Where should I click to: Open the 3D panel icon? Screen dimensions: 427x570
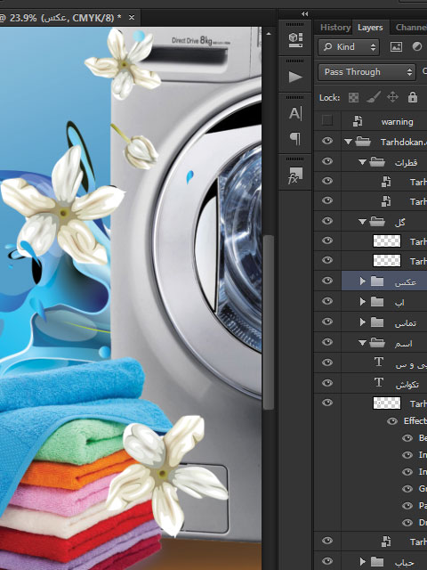point(295,40)
